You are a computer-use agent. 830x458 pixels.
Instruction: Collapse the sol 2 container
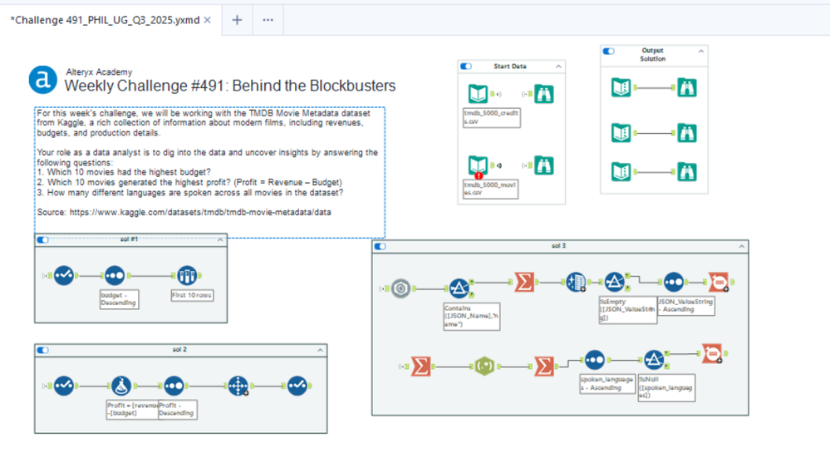click(320, 350)
